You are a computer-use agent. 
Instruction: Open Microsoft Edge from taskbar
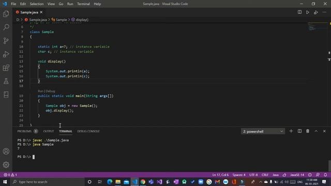click(x=110, y=182)
